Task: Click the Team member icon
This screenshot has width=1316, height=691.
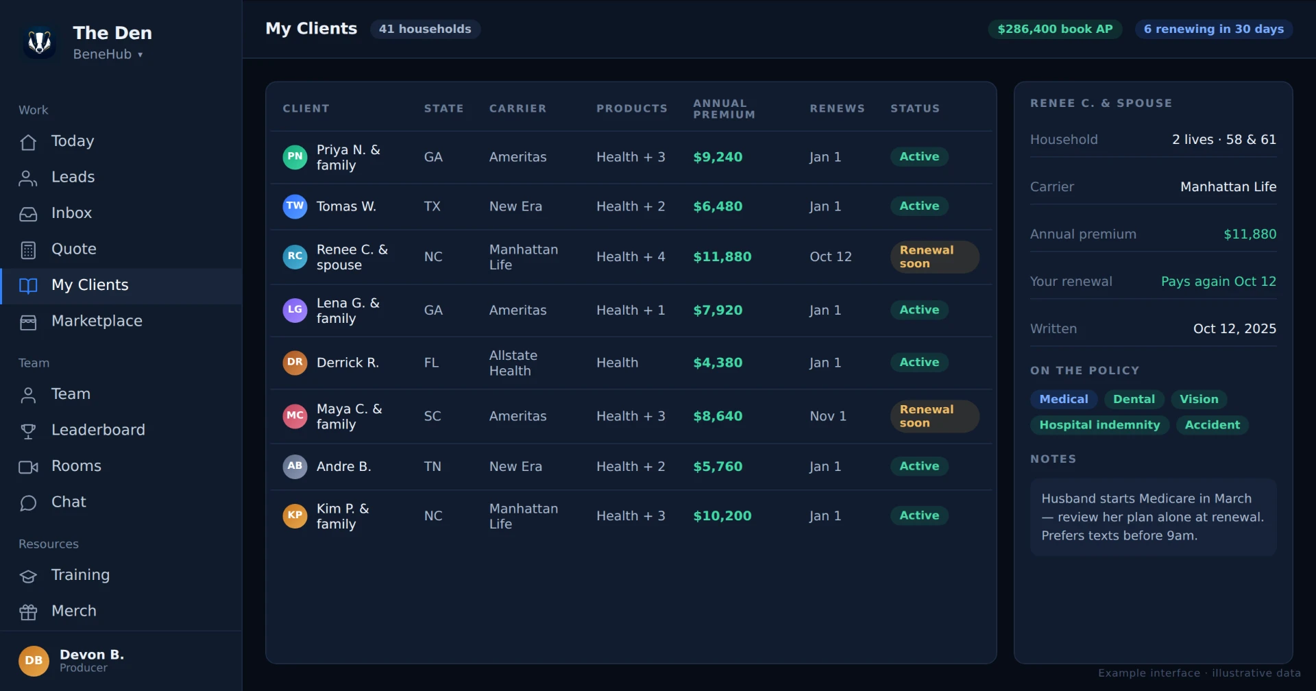Action: pos(28,395)
